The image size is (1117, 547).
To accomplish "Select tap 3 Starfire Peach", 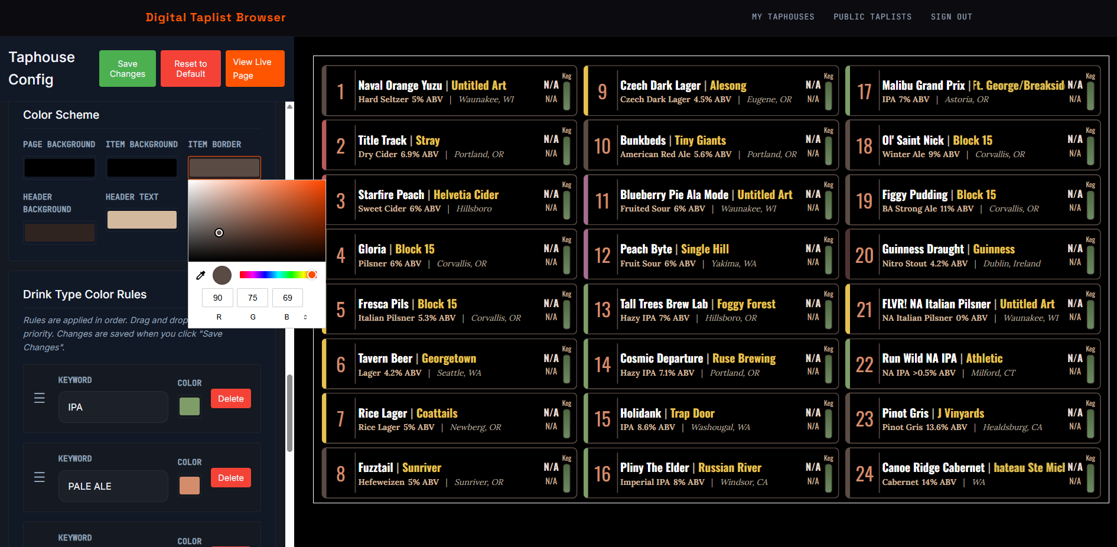I will point(450,200).
